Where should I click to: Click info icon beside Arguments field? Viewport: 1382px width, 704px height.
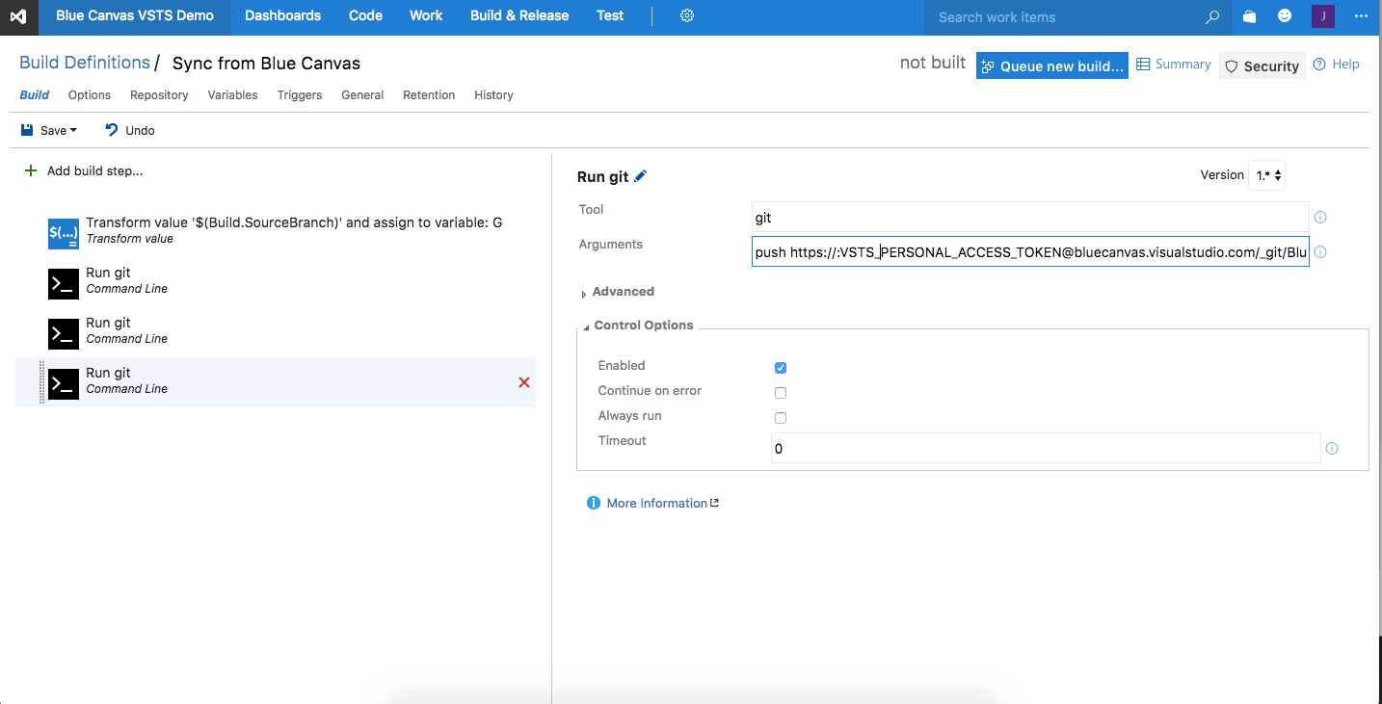click(x=1320, y=251)
